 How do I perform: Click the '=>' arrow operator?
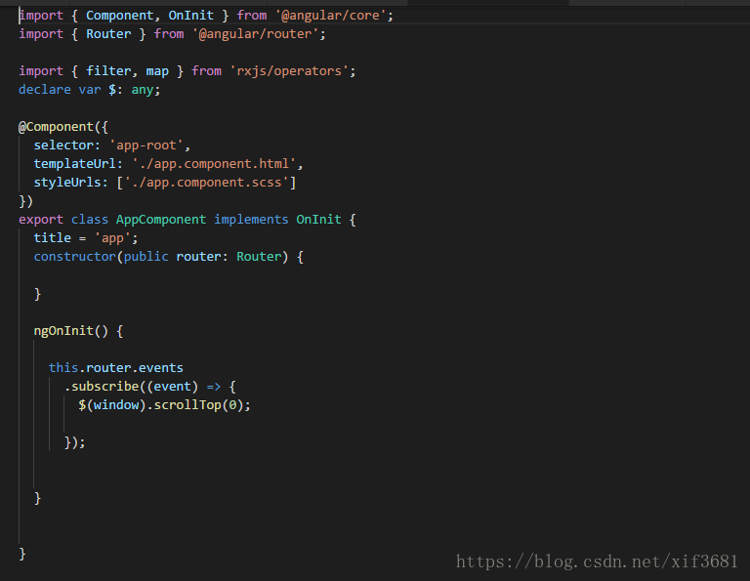(x=213, y=387)
